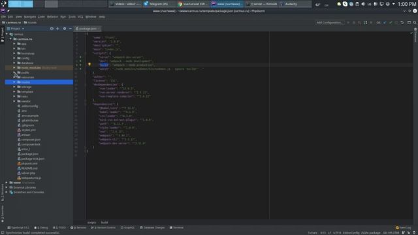The width and height of the screenshot is (418, 235).
Task: Expand the vendor folder arrow
Action: [x=14, y=101]
